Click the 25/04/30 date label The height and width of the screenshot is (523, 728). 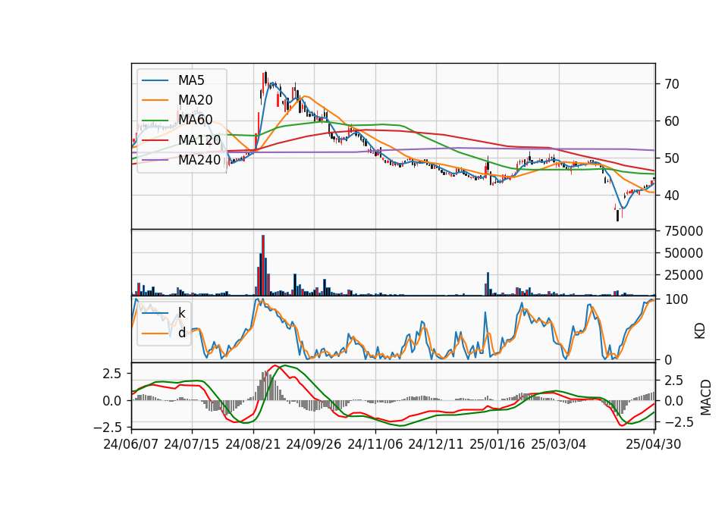point(654,444)
